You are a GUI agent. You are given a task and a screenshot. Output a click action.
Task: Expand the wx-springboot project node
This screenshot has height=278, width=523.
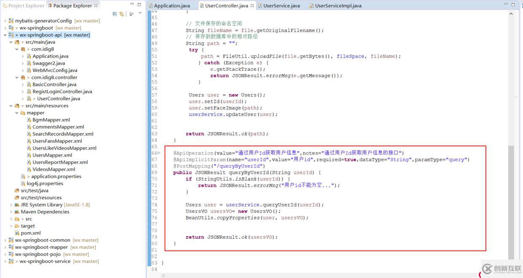5,28
